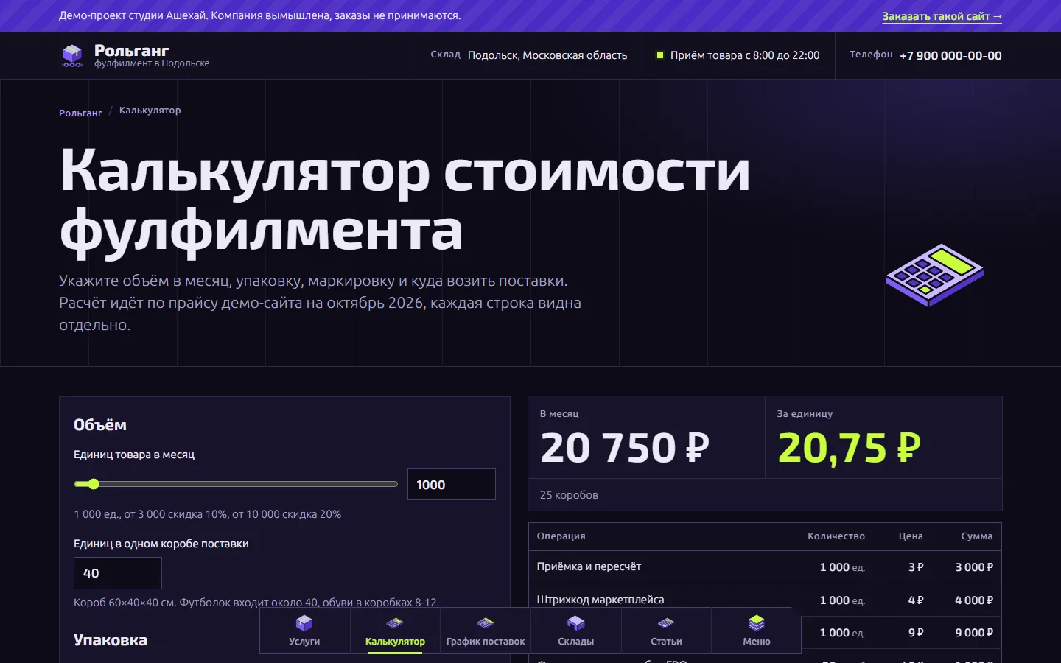Click the Объём section heading
Viewport: 1061px width, 663px height.
coord(100,425)
